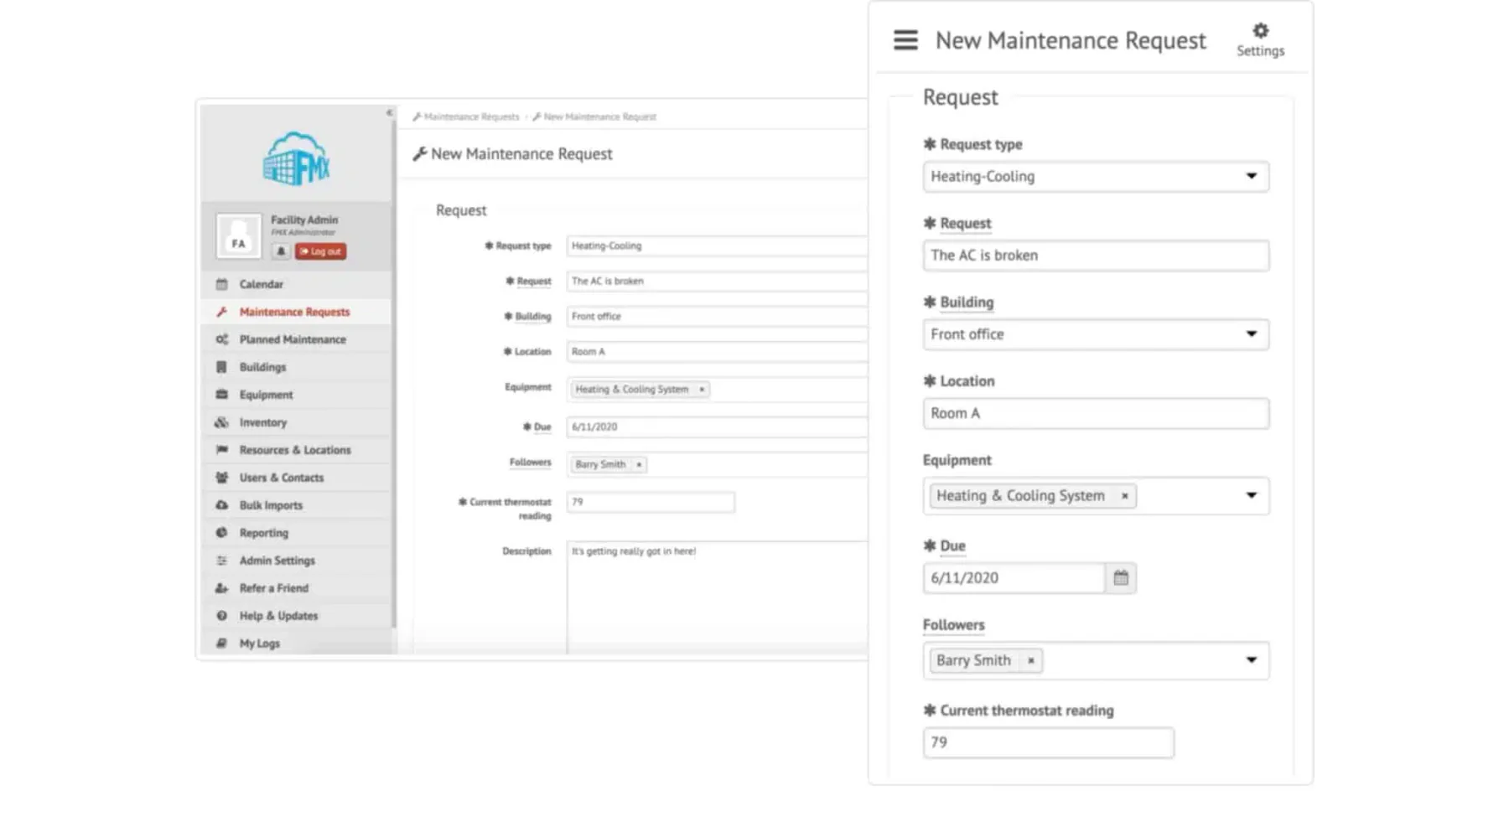Open Settings gear icon

pos(1260,40)
